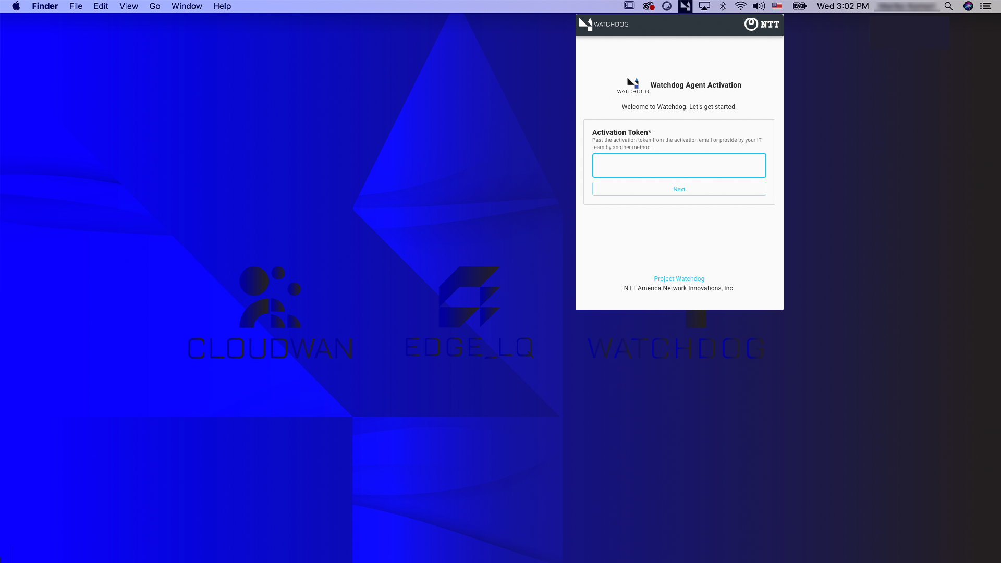Open the battery status menu

[x=799, y=6]
